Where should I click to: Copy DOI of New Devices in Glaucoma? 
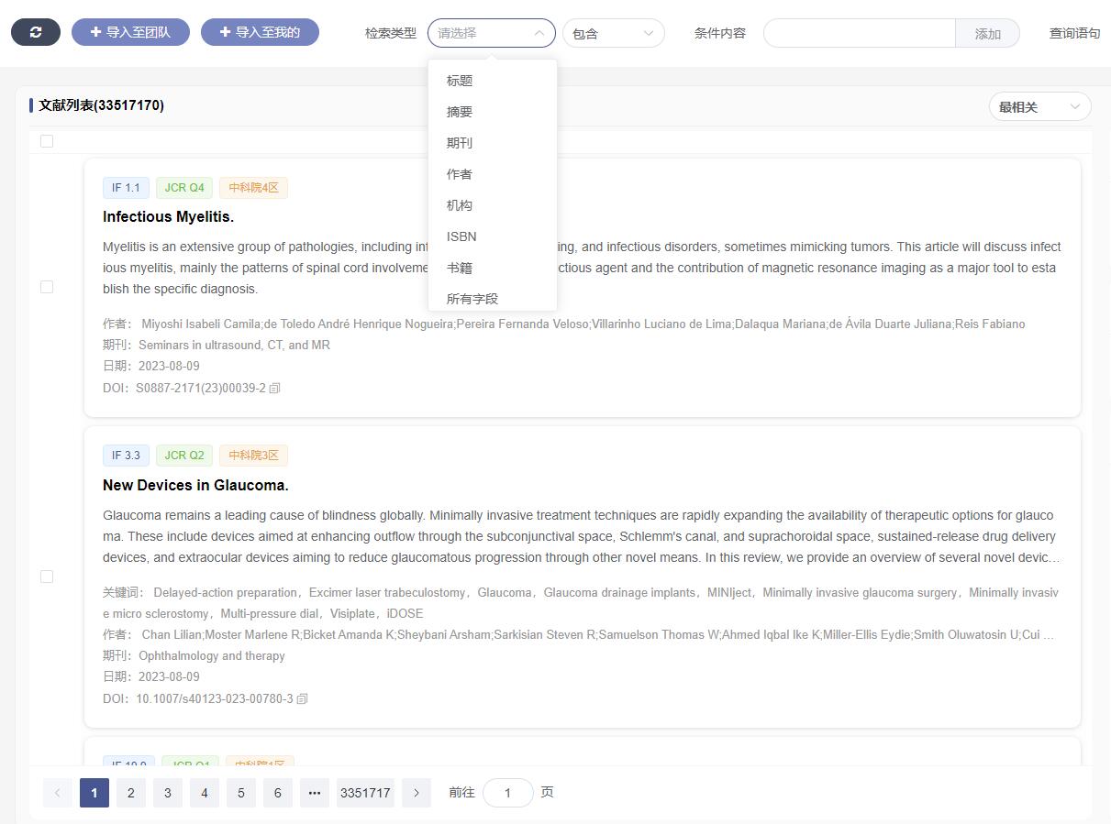[302, 698]
